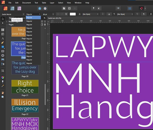Click the Pages panel vertical scrollbar
The image size is (153, 130).
point(45,94)
